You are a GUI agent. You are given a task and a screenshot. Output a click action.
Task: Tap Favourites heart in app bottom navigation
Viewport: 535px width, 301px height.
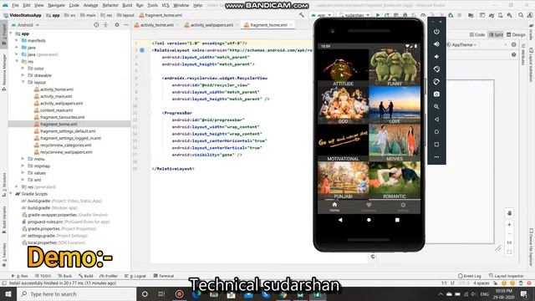pos(369,207)
